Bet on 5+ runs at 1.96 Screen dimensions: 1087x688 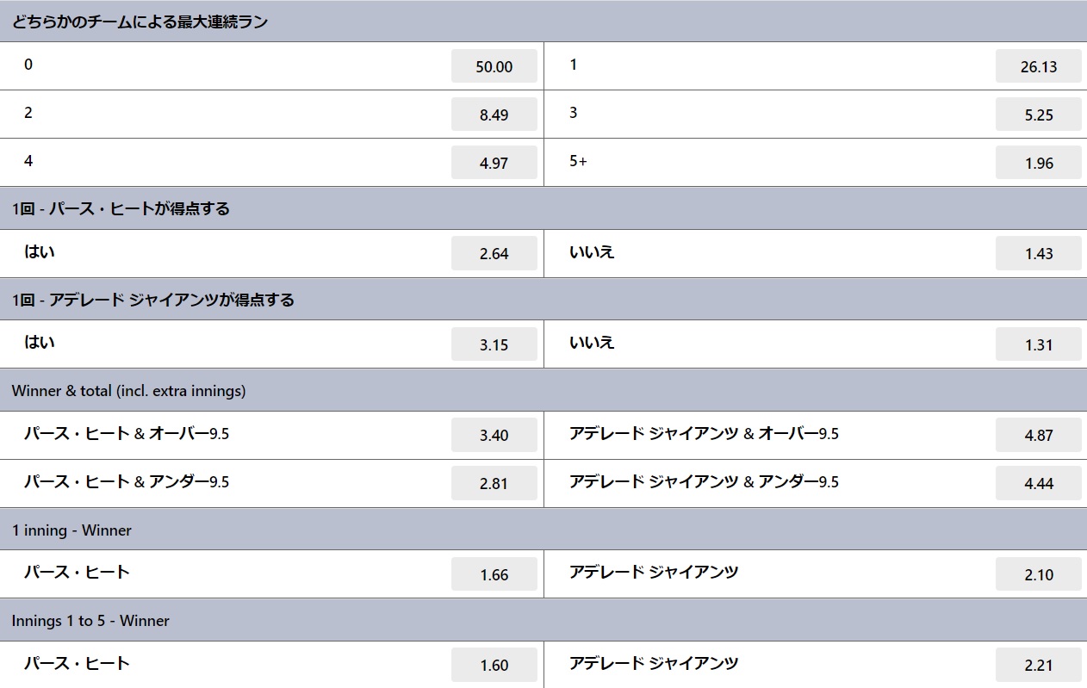pos(1039,163)
